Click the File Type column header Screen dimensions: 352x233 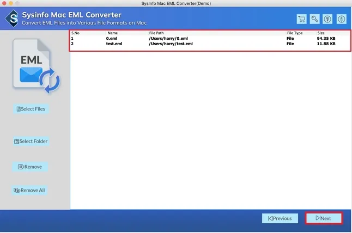tap(295, 33)
